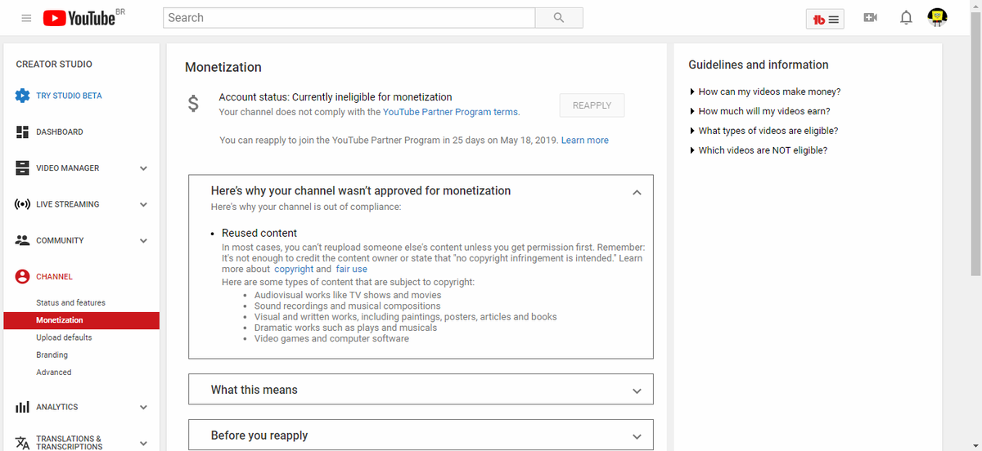Open Dashboard in Creator Studio
Screen dimensions: 982x451
tap(60, 132)
